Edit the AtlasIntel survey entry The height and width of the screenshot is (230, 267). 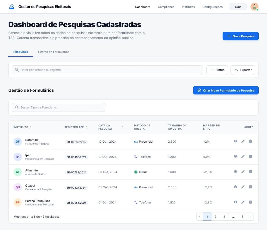243,172
